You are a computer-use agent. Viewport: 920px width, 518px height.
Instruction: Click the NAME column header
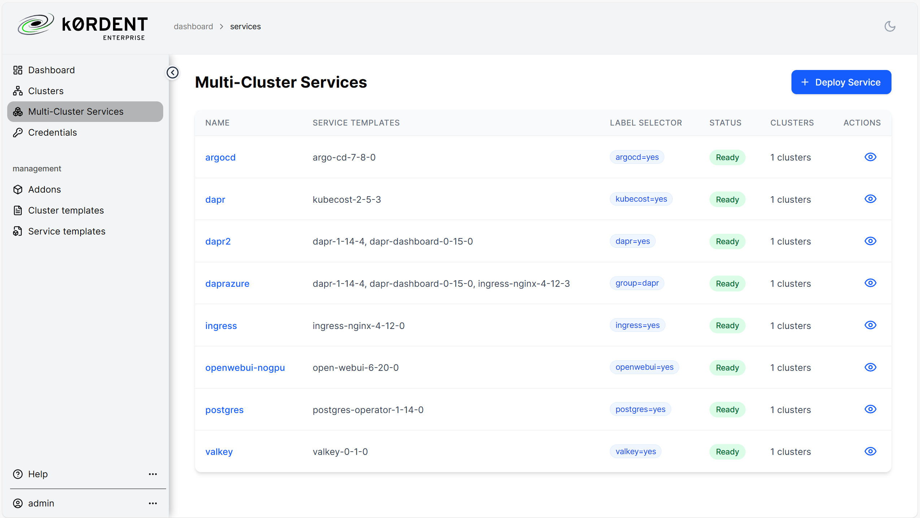click(x=217, y=123)
